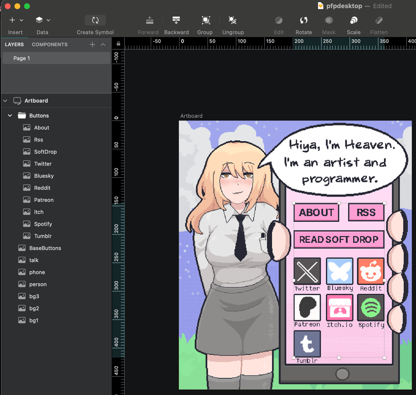Click the Create Symbol toolbar icon
416x395 pixels.
click(95, 20)
